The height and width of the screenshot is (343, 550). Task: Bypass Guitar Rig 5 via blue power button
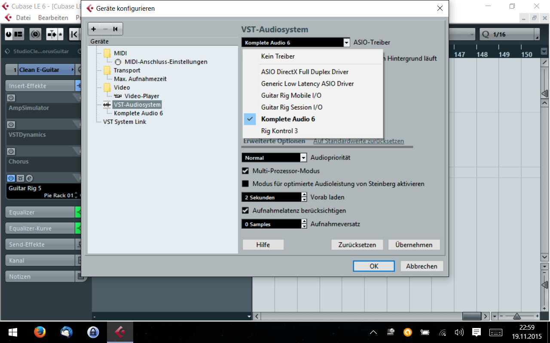pos(11,178)
